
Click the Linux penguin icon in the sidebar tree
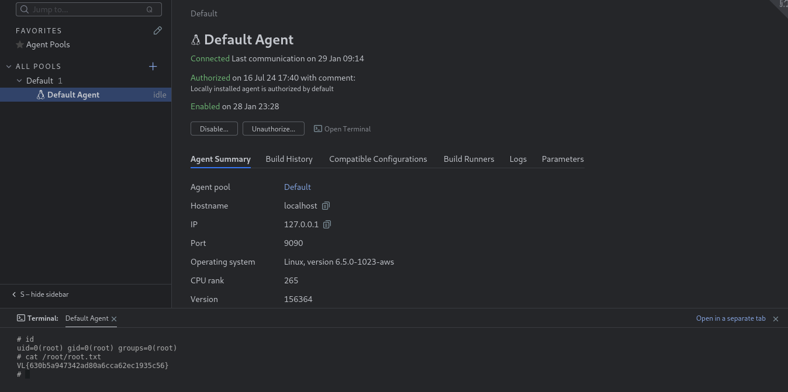click(x=40, y=95)
